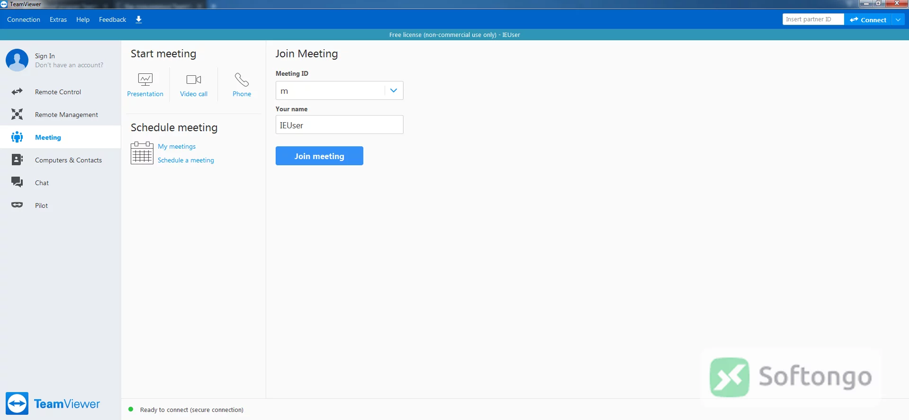Open the Help menu
The width and height of the screenshot is (909, 420).
point(83,19)
